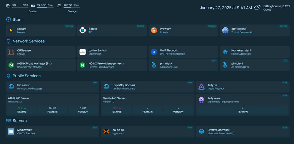Click the bit-assist globe icon
The image size is (294, 144).
click(11, 87)
